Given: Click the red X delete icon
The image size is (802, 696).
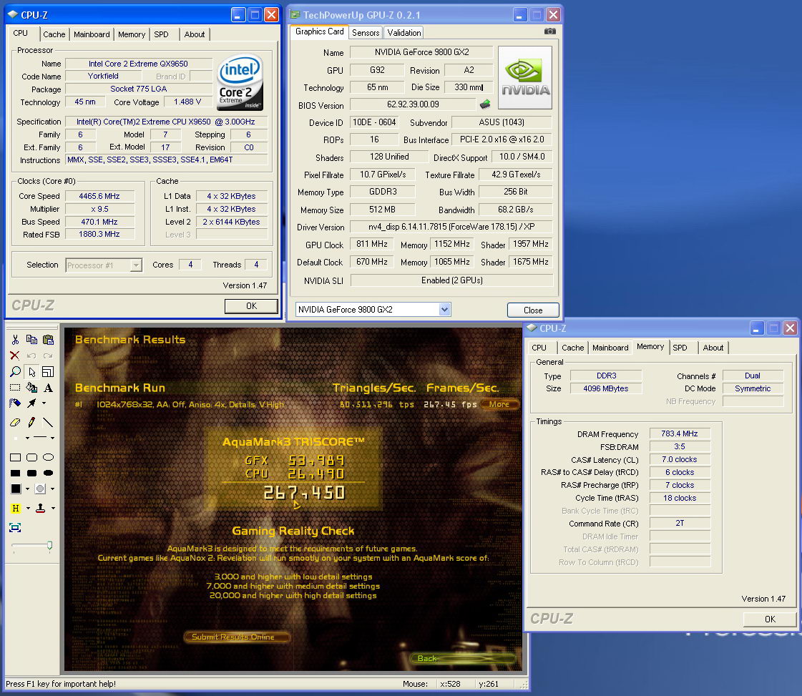Looking at the screenshot, I should [x=15, y=356].
